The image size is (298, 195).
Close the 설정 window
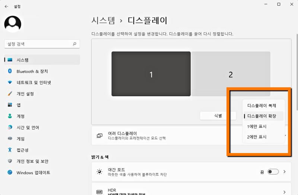pos(292,4)
